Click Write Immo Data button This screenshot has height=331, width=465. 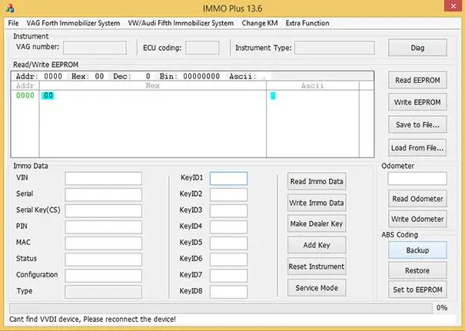317,203
